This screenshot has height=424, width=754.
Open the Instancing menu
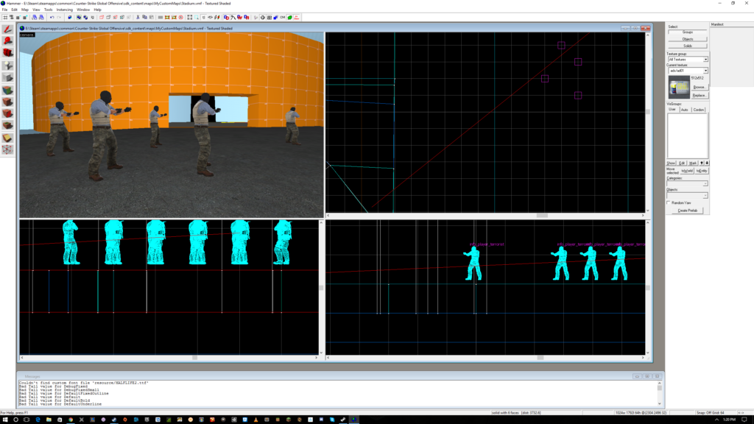tap(65, 10)
